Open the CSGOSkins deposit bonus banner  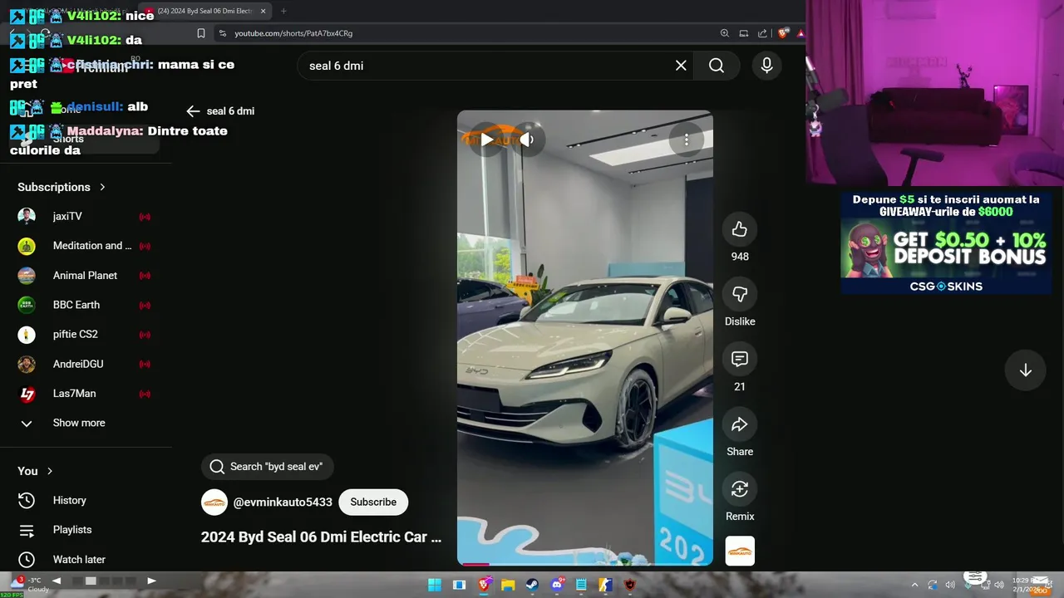[x=946, y=243]
